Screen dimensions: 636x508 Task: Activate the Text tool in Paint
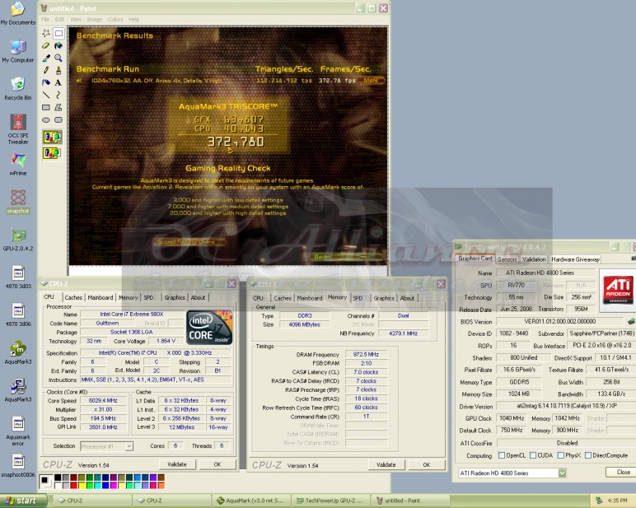pos(58,83)
